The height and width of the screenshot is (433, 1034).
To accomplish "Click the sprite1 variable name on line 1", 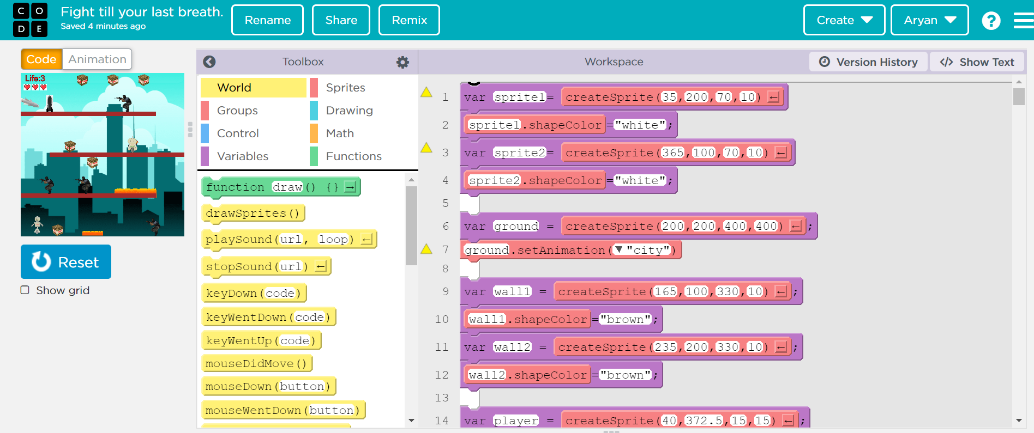I will pyautogui.click(x=520, y=97).
